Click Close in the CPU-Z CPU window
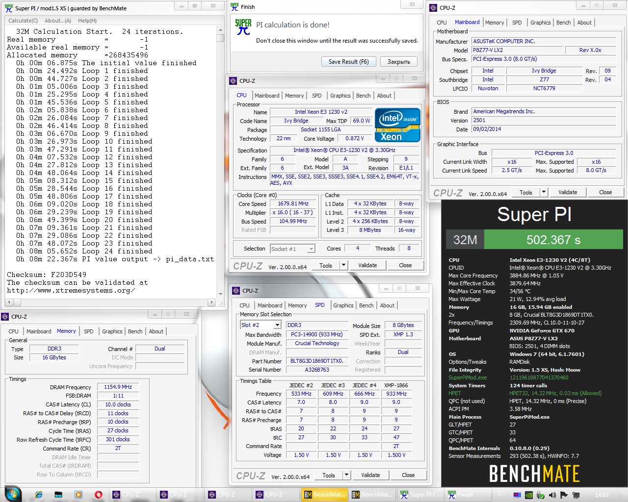This screenshot has height=502, width=628. (405, 265)
